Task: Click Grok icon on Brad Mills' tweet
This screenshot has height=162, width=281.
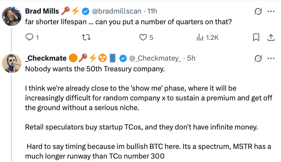Action: coord(258,11)
